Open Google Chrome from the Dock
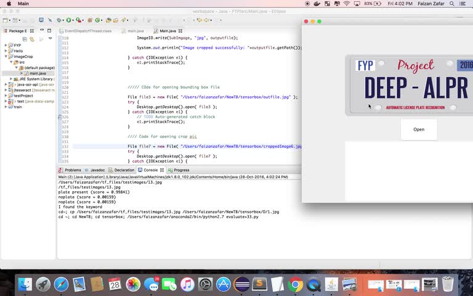The width and height of the screenshot is (473, 296). click(x=296, y=284)
